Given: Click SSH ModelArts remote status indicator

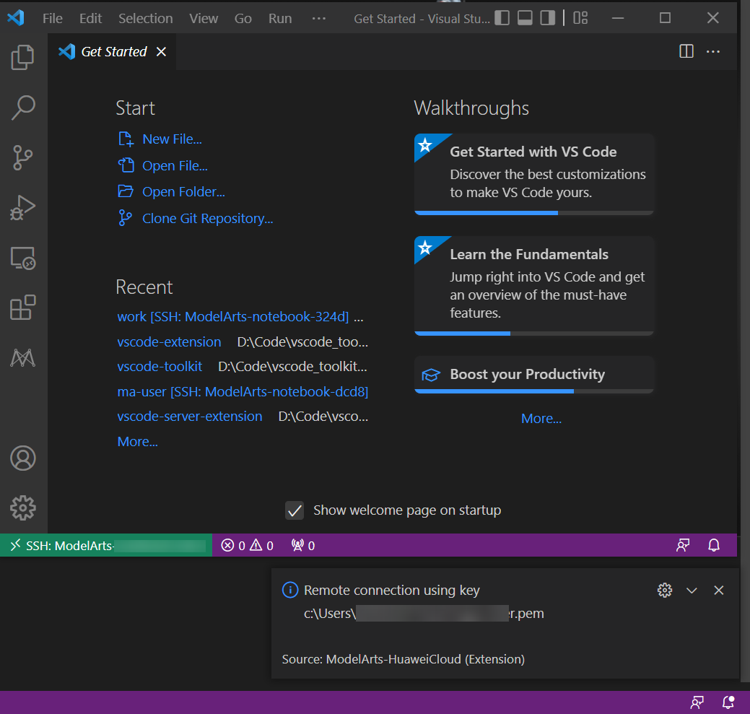Looking at the screenshot, I should (105, 545).
